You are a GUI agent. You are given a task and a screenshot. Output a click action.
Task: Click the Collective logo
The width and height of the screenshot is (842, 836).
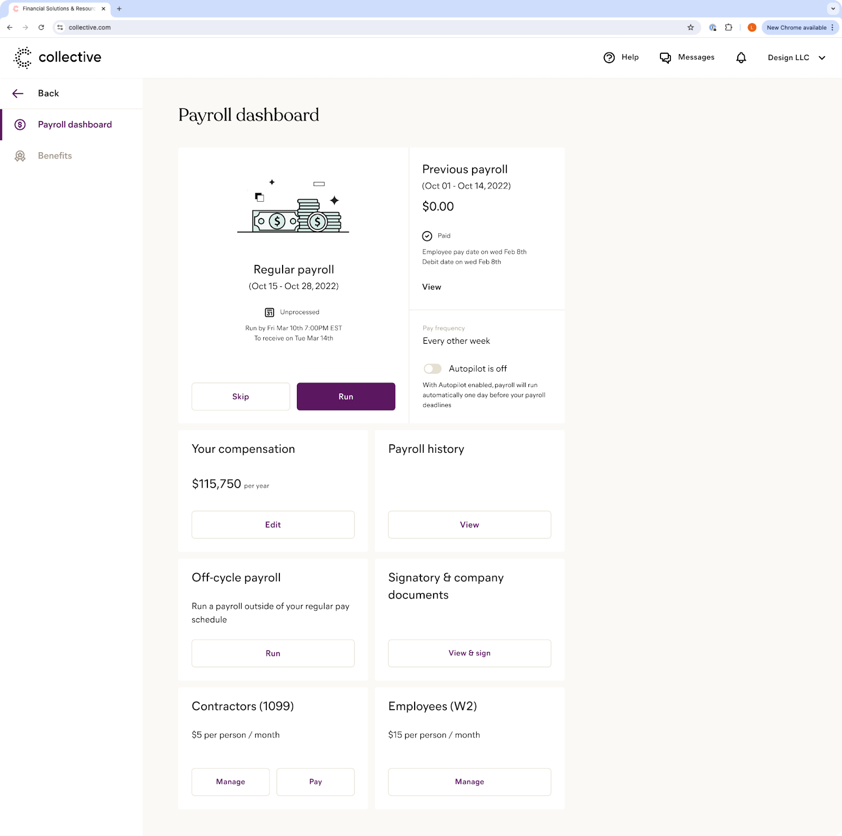(x=57, y=57)
